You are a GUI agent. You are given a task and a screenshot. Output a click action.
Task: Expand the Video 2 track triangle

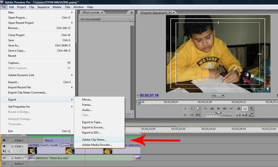point(12,141)
